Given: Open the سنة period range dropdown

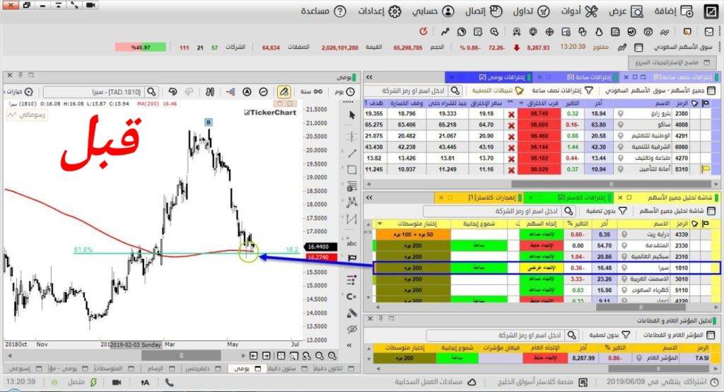Looking at the screenshot, I should pos(312,91).
